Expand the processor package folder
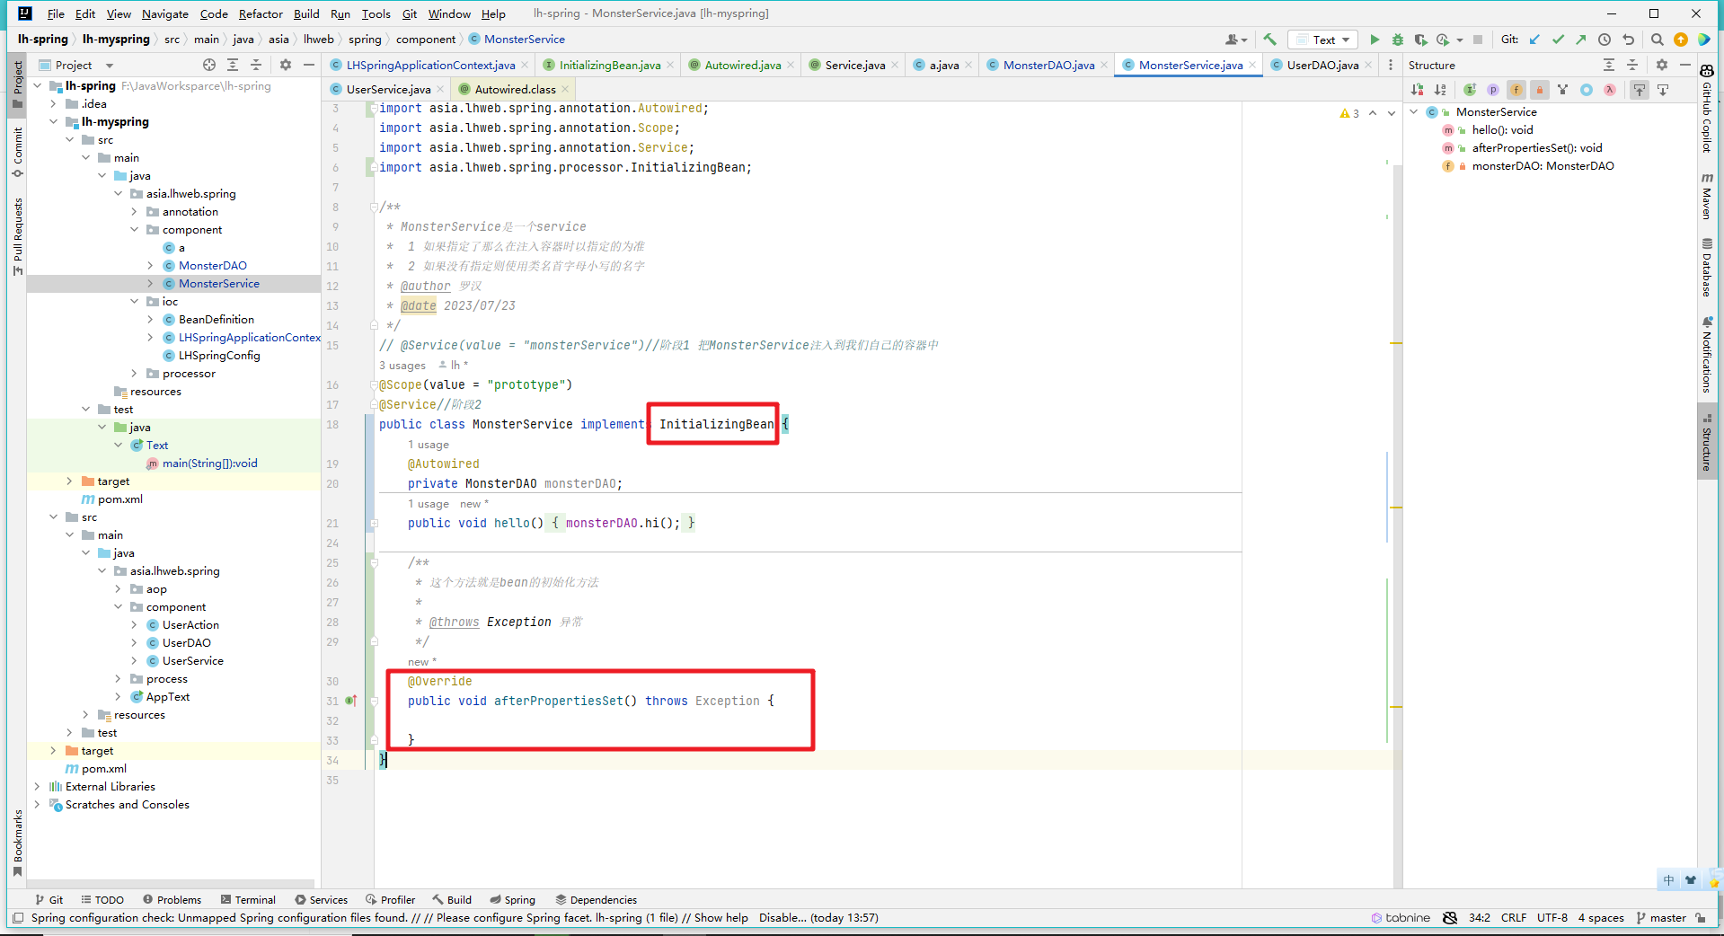 (x=135, y=374)
